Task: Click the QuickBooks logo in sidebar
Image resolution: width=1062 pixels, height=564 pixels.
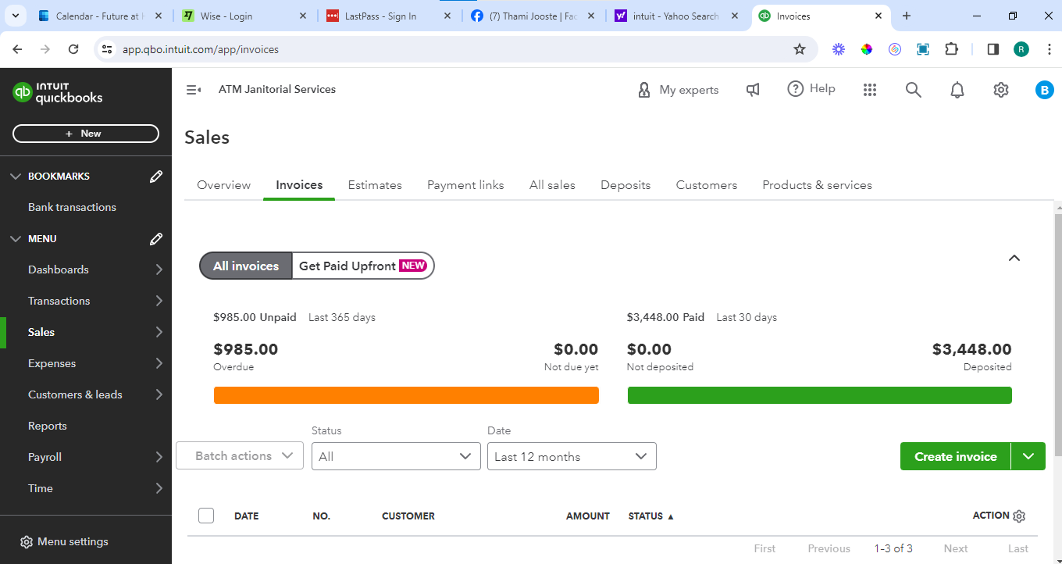Action: (58, 93)
